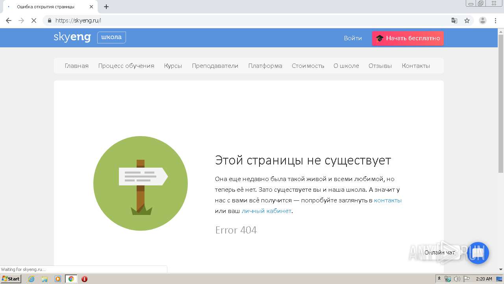This screenshot has width=504, height=284.
Task: Click the школа badge next to logo
Action: (111, 37)
